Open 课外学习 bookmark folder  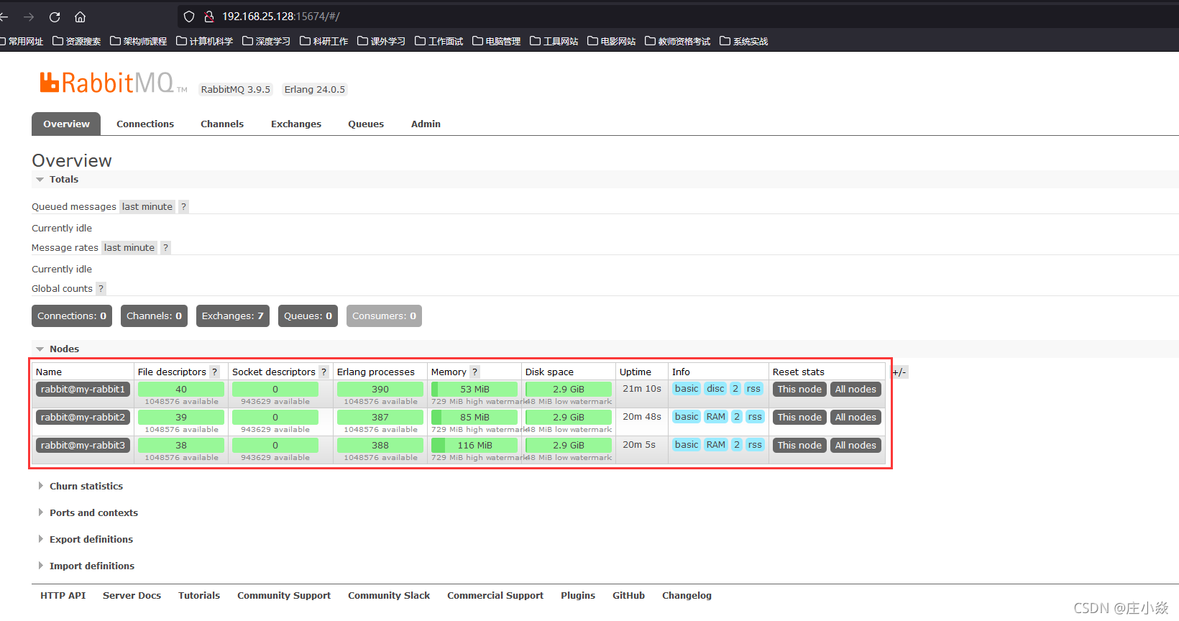tap(382, 42)
